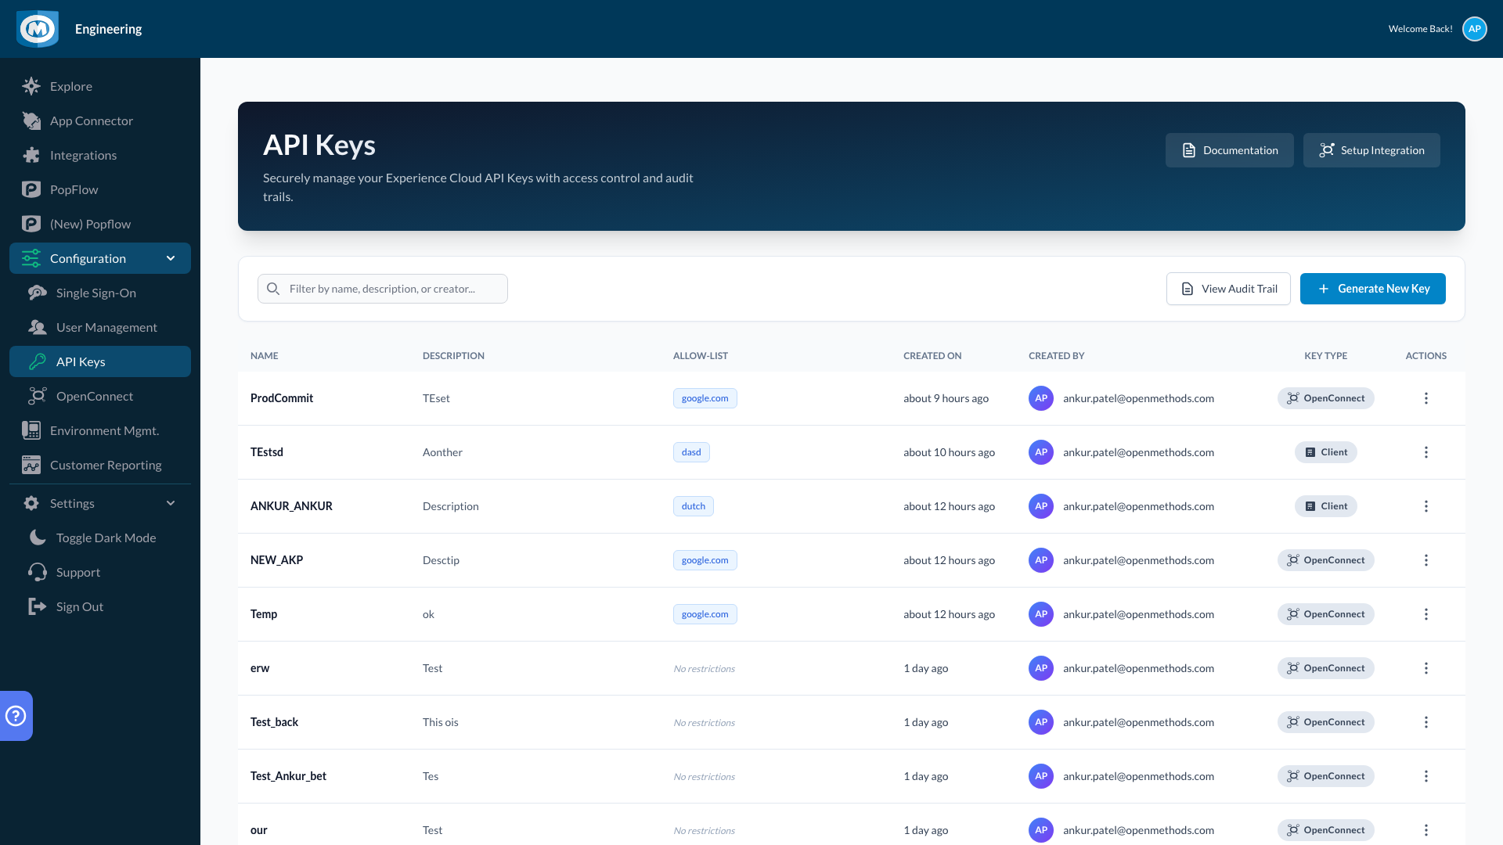The image size is (1503, 845).
Task: Click the Configuration sliders icon
Action: coord(31,258)
